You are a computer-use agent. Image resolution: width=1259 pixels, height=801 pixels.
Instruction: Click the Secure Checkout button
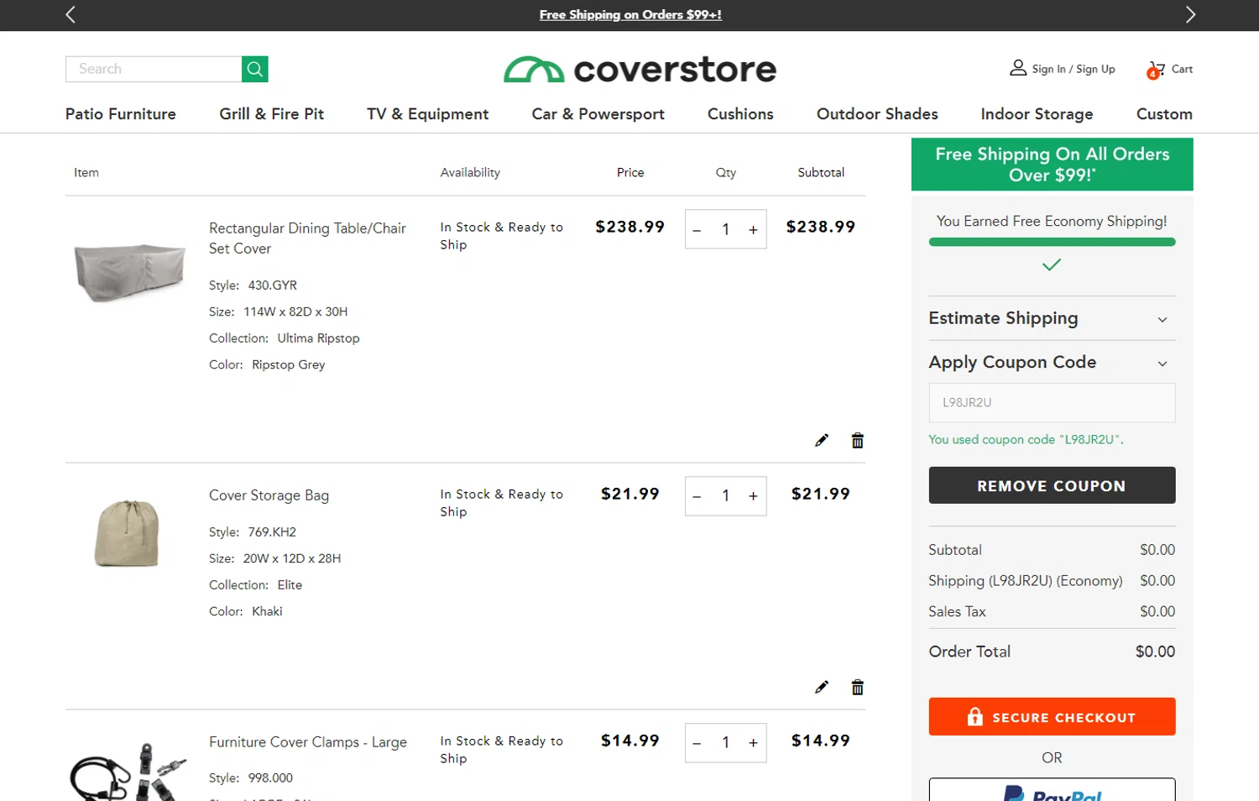click(1052, 717)
